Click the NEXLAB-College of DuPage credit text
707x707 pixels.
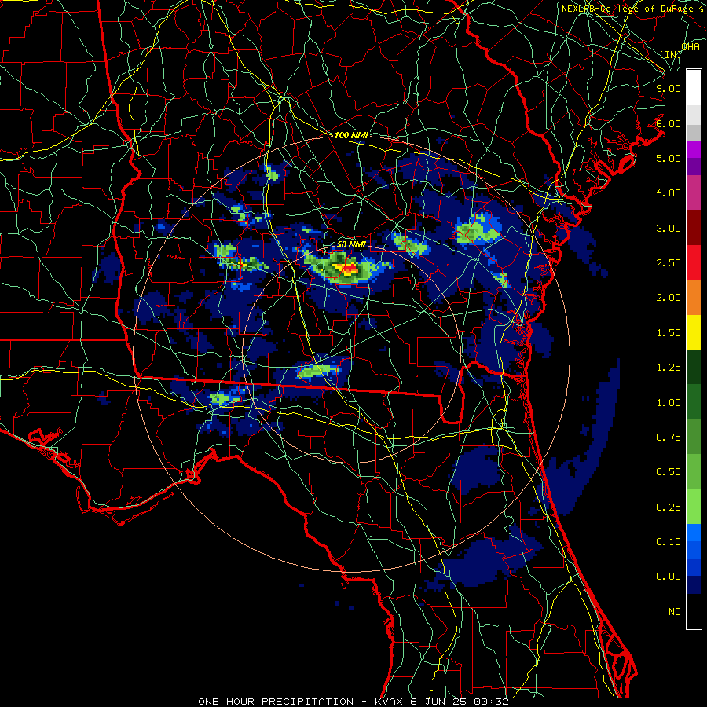[629, 9]
